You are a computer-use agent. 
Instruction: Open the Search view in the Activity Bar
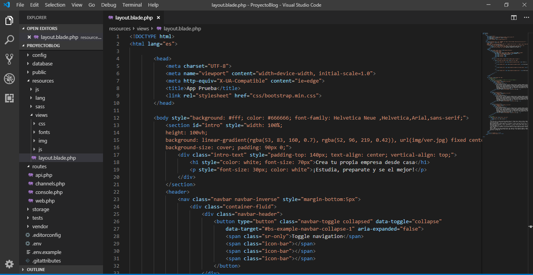(x=9, y=40)
